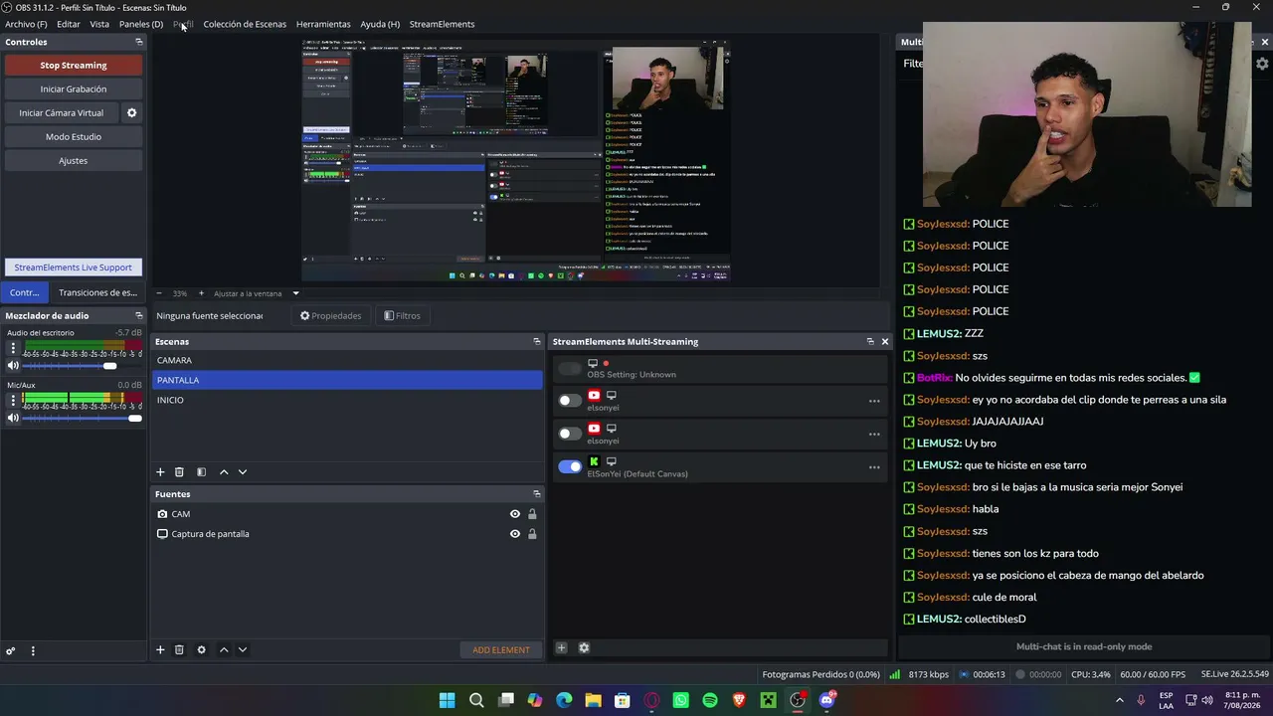Click the Modo Estudio button

point(74,137)
